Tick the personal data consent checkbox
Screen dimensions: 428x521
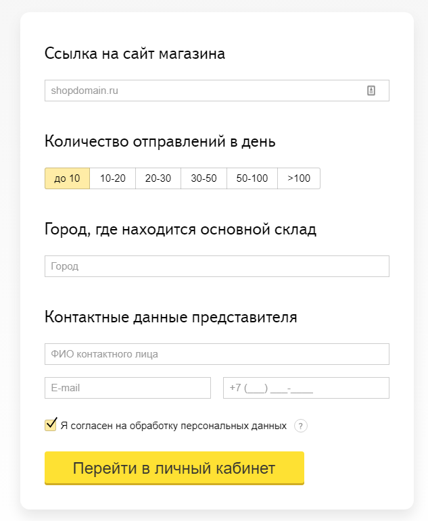pos(51,425)
